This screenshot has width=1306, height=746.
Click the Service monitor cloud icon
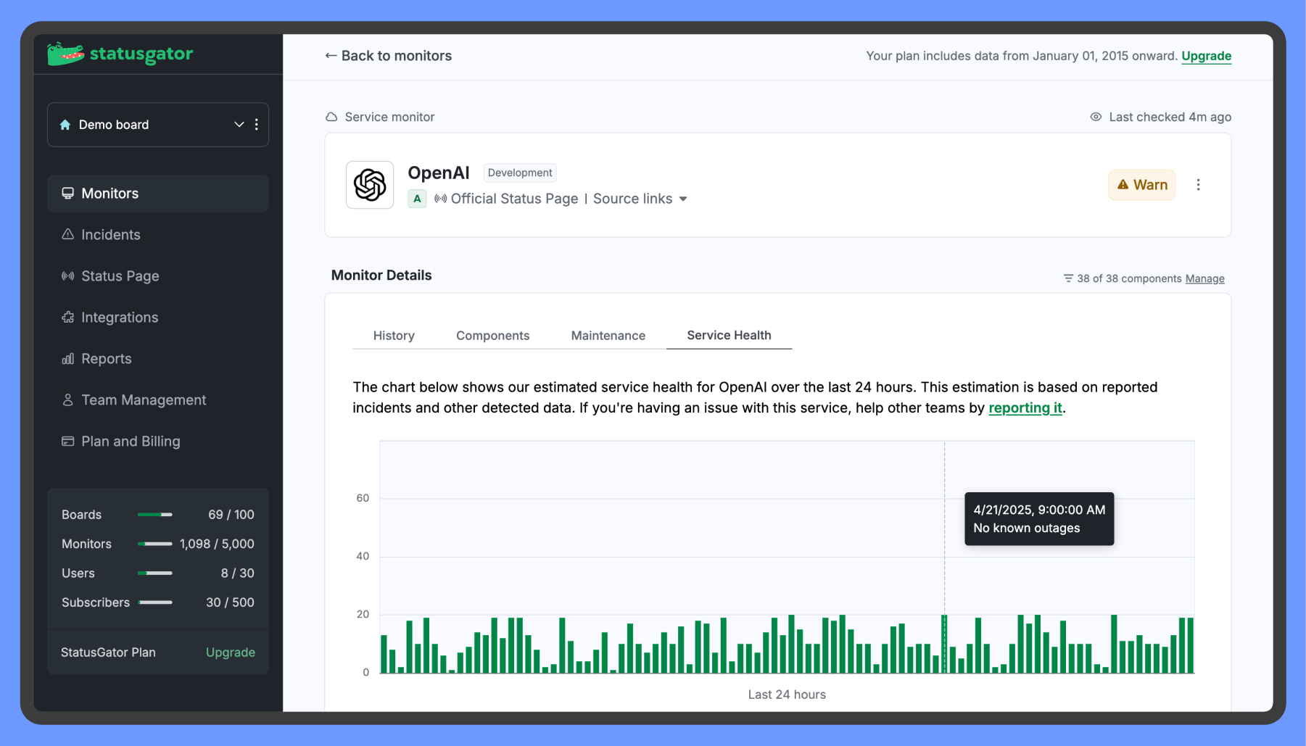(x=331, y=117)
